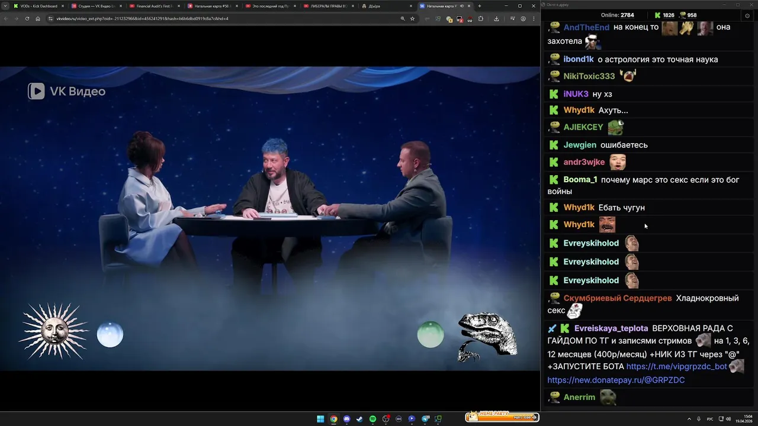Viewport: 758px width, 426px height.
Task: Open Steam from the taskbar
Action: coord(359,419)
